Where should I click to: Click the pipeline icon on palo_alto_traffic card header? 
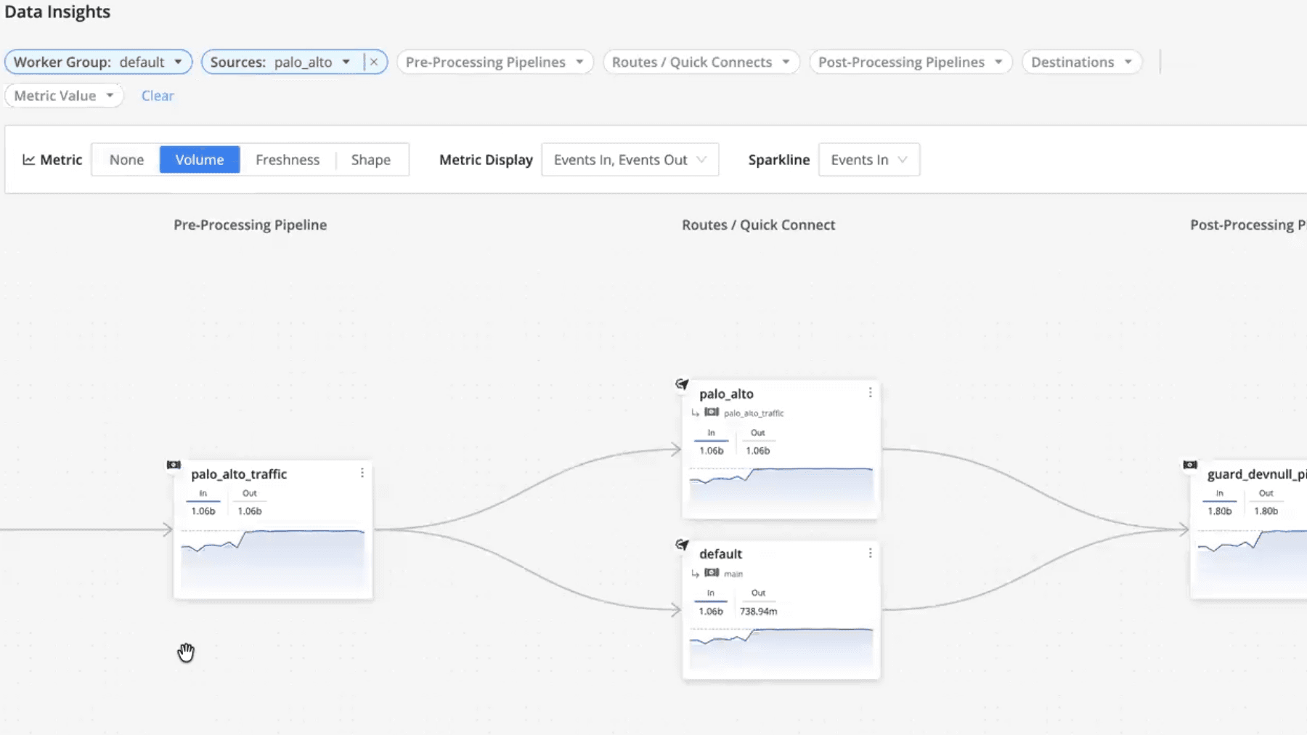[x=174, y=465]
